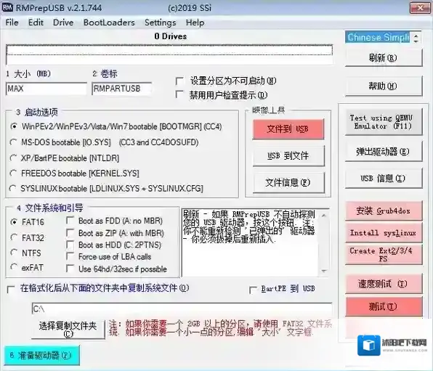This screenshot has width=433, height=371.
Task: Enable 设置分区为不可启动 checkbox
Action: pos(179,81)
